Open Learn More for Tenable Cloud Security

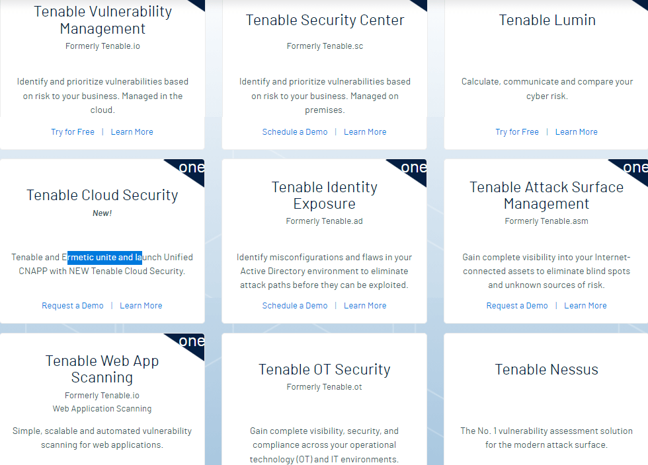(141, 305)
